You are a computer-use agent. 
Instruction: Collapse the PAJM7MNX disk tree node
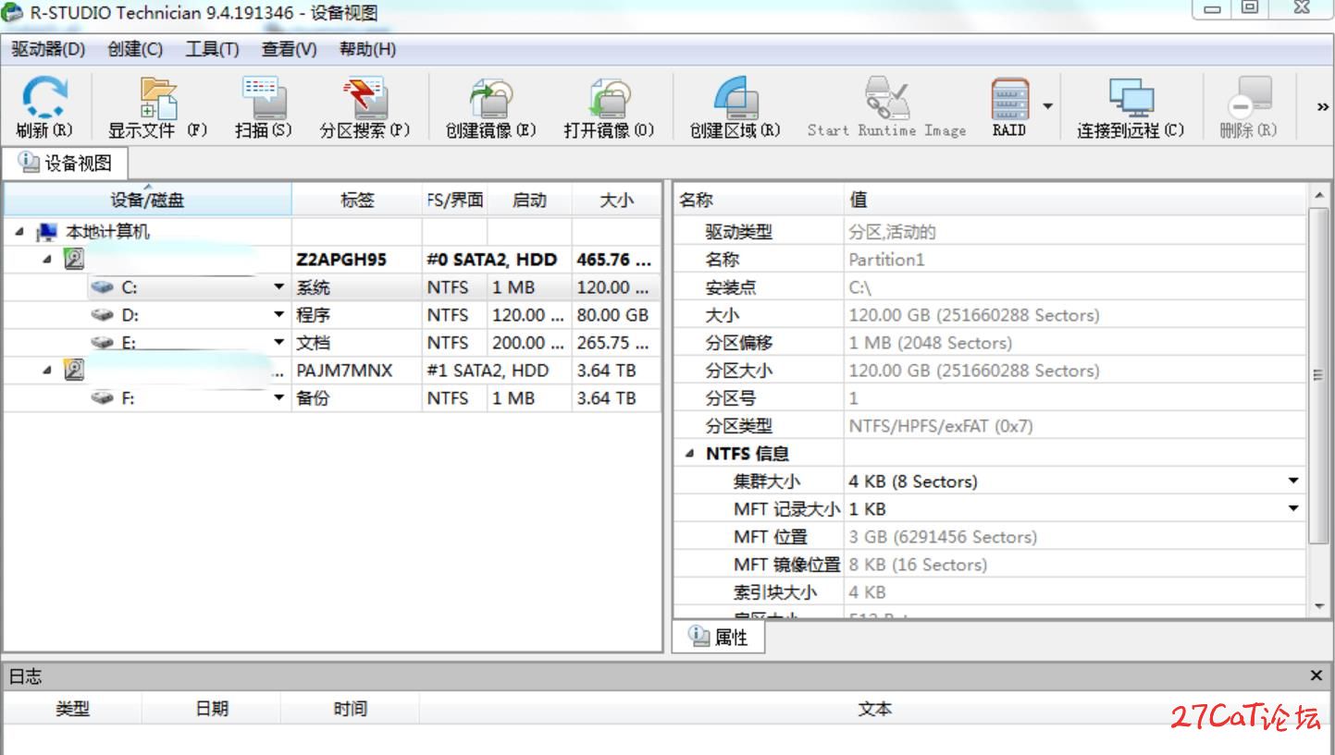point(47,371)
